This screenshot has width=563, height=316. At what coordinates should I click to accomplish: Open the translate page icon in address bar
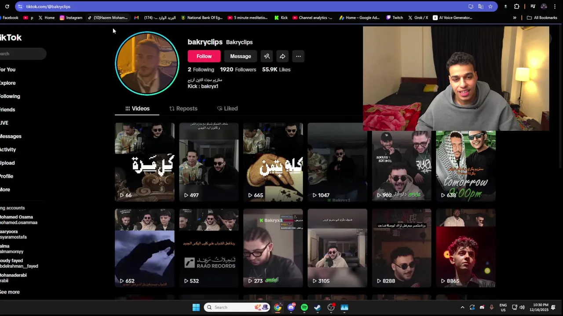point(481,7)
